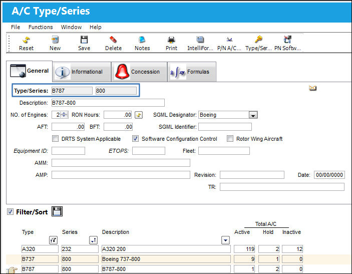Click the TR input field
352x274 pixels.
coord(282,187)
